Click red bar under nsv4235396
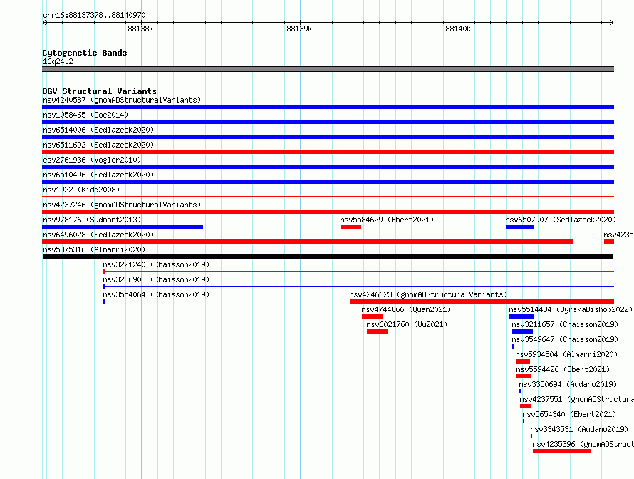Image resolution: width=634 pixels, height=479 pixels. pyautogui.click(x=562, y=451)
